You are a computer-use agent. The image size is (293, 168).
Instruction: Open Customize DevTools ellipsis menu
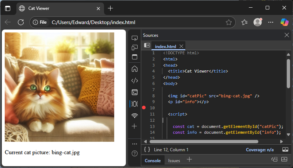tap(135, 144)
